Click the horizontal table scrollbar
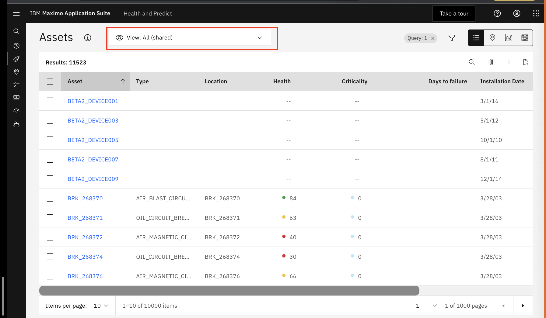 coord(229,291)
